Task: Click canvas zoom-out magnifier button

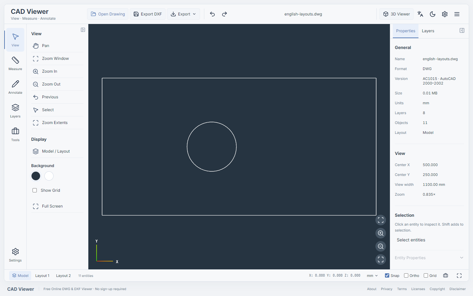Action: (381, 246)
